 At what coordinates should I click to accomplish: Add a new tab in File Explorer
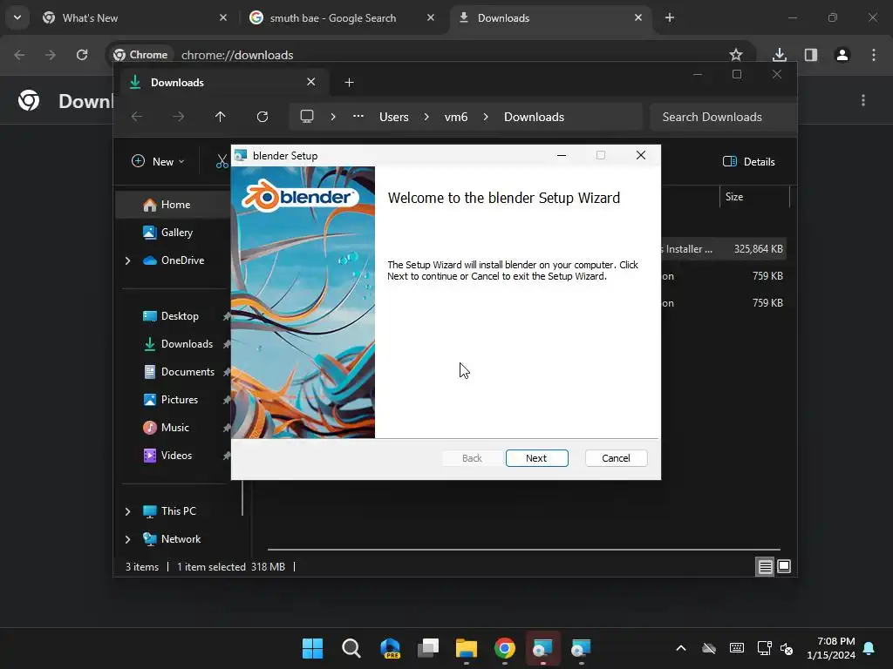point(349,83)
